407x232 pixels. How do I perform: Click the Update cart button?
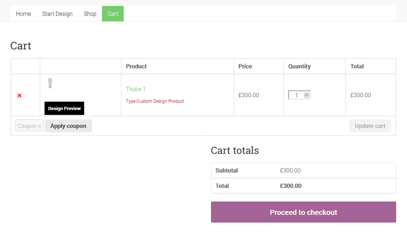370,126
